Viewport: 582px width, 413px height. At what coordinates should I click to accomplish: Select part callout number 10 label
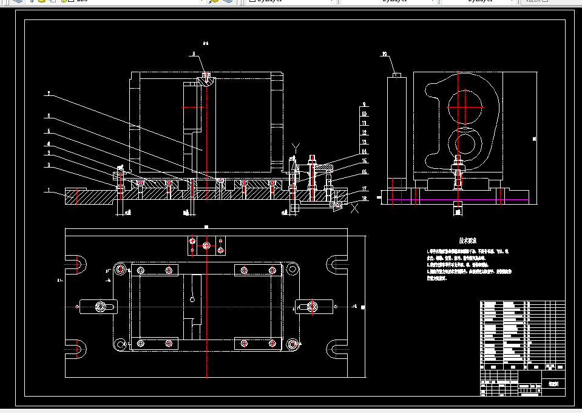(x=364, y=114)
